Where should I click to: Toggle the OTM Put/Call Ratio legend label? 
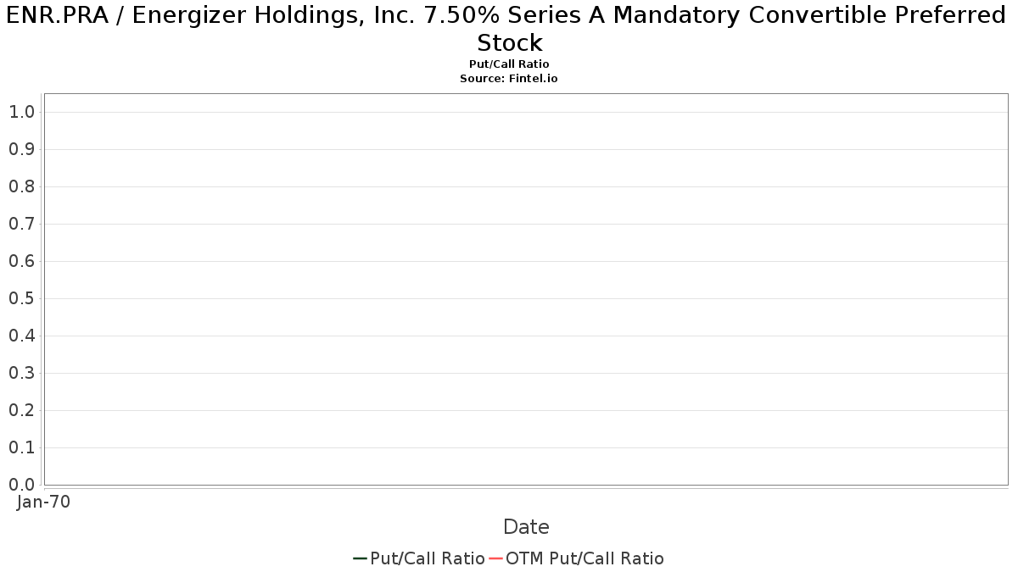point(585,558)
